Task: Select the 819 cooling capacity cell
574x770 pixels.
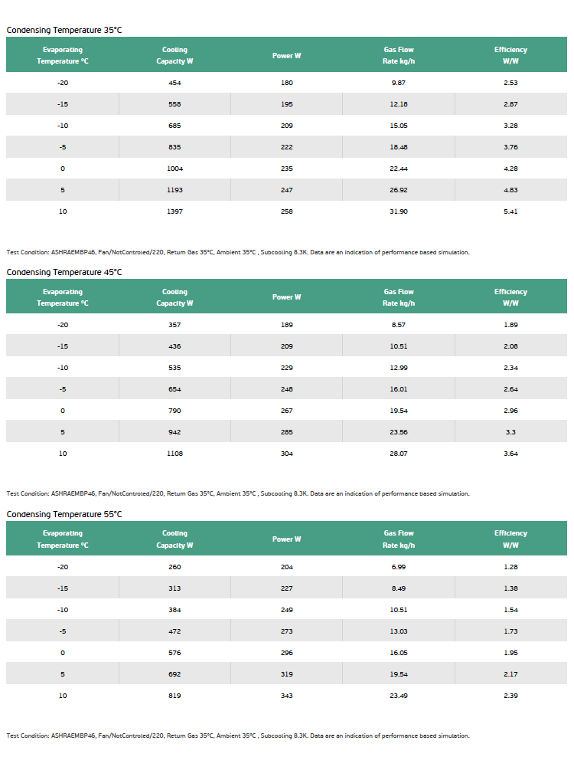Action: coord(174,696)
